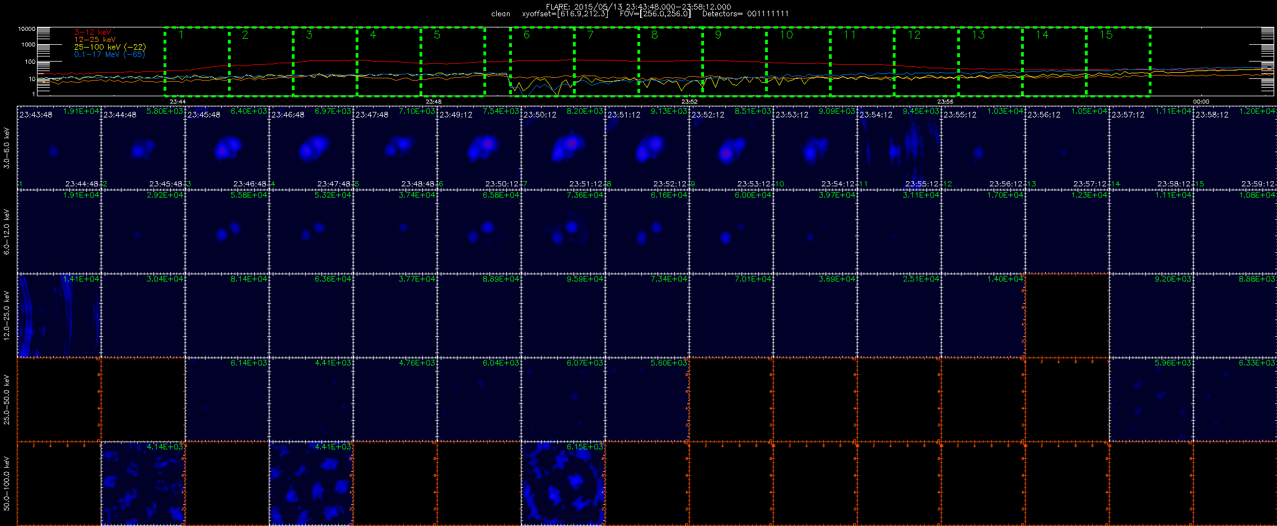The image size is (1277, 526).
Task: Open the 3-6 keV image at 23:58:12
Action: 1235,148
